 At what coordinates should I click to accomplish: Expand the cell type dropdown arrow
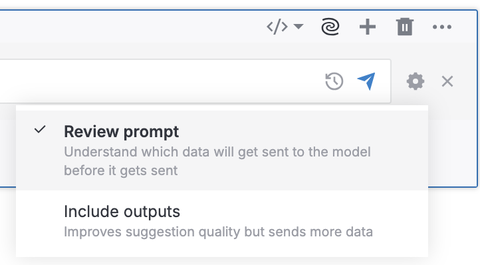click(299, 27)
